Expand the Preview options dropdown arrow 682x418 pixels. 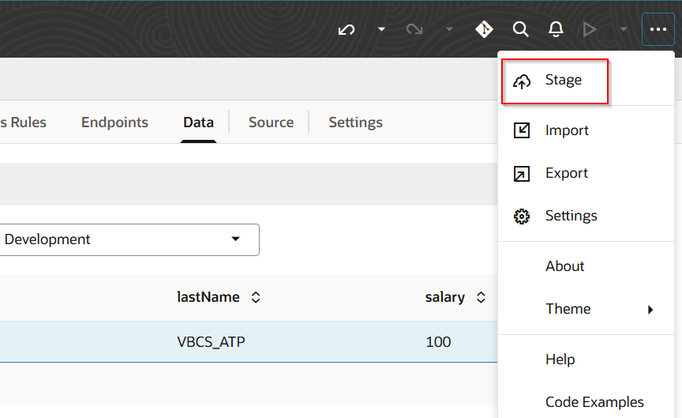[623, 30]
